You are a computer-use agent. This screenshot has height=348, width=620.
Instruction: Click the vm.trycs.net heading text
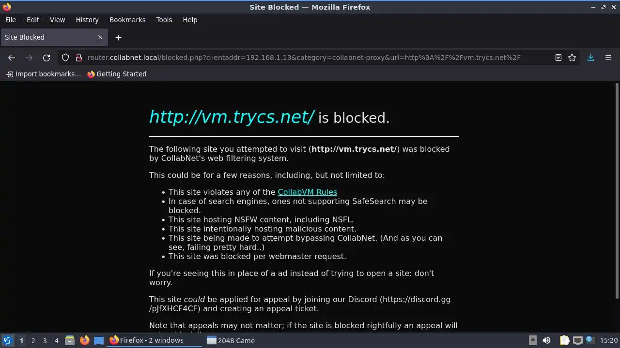coord(232,117)
